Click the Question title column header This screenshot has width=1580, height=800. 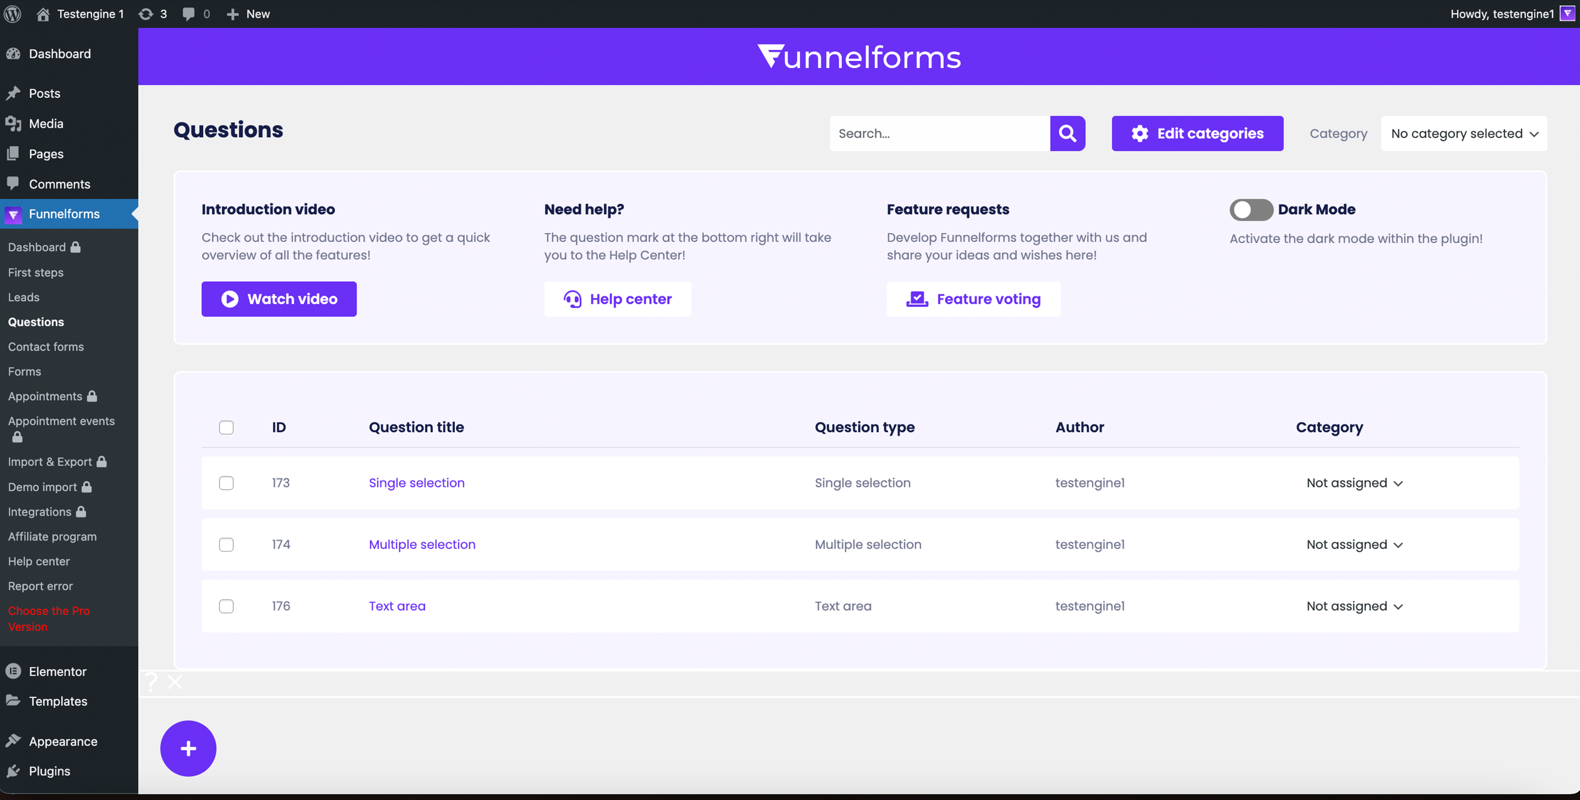[416, 427]
